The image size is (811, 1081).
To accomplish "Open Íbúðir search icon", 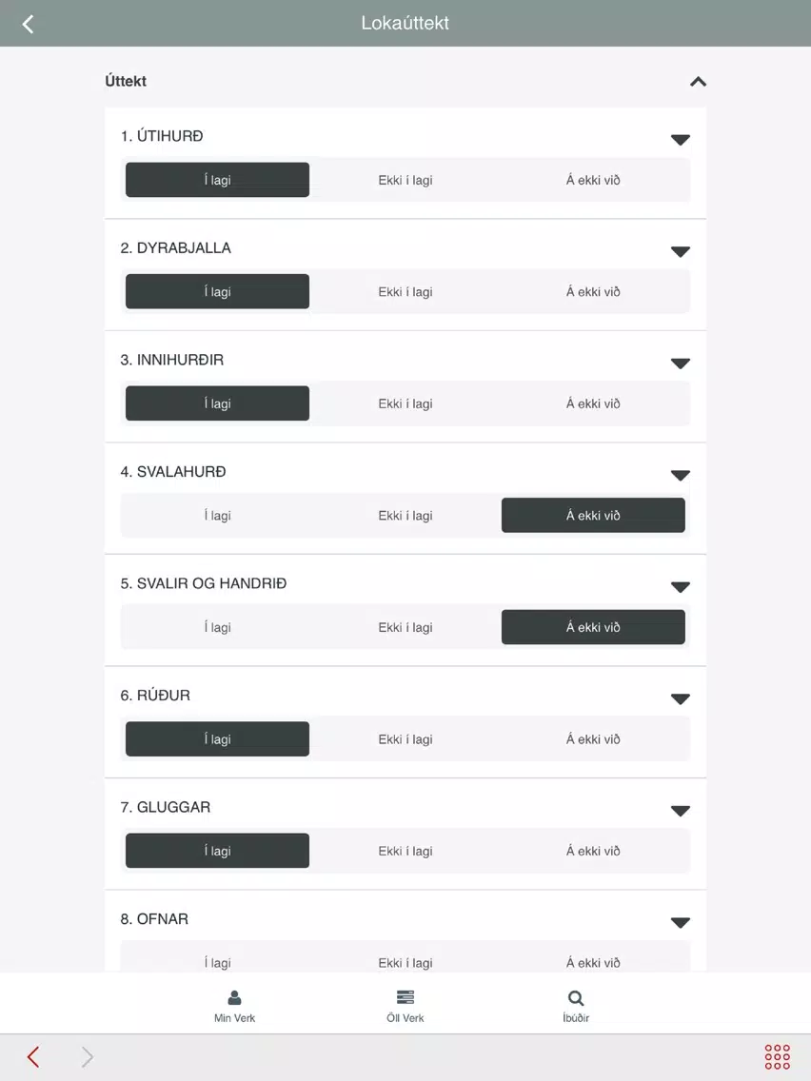I will click(576, 997).
